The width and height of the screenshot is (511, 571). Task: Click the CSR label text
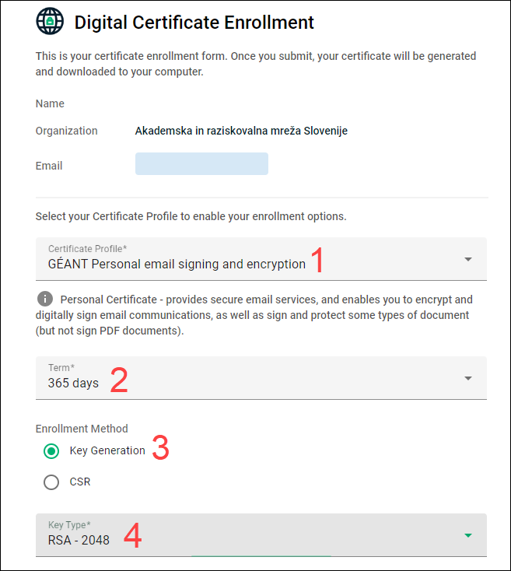point(80,482)
